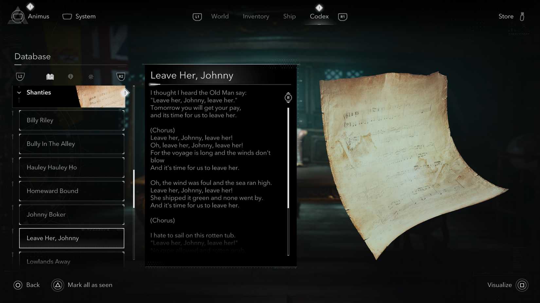The width and height of the screenshot is (540, 303).
Task: Select the open book database category icon
Action: (x=50, y=76)
